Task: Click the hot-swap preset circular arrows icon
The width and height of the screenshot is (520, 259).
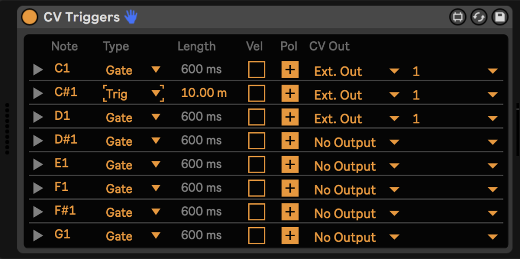Action: (x=478, y=17)
